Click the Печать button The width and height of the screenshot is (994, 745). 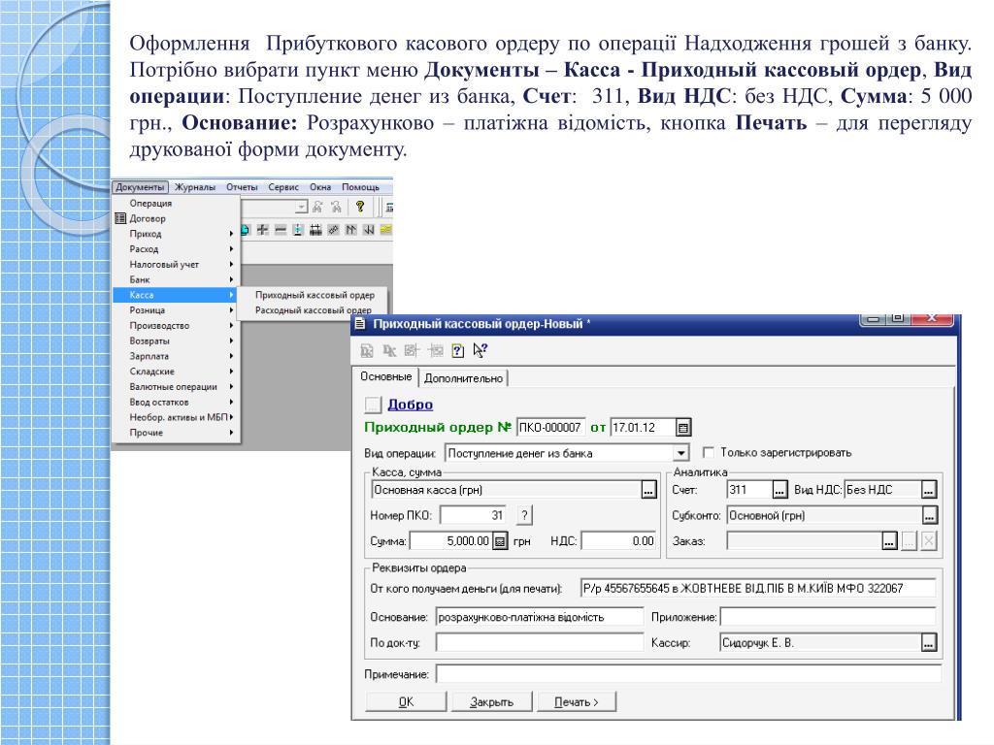(x=577, y=701)
